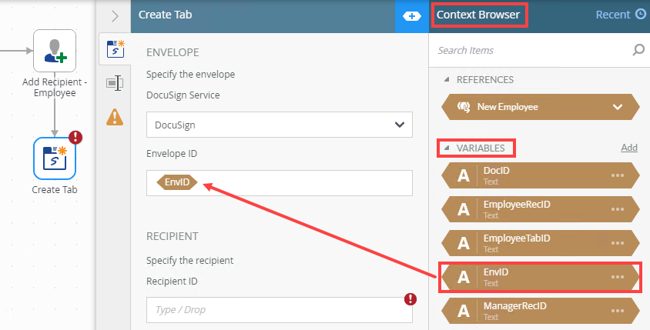The image size is (650, 330).
Task: Click the Add variable link
Action: tap(629, 147)
